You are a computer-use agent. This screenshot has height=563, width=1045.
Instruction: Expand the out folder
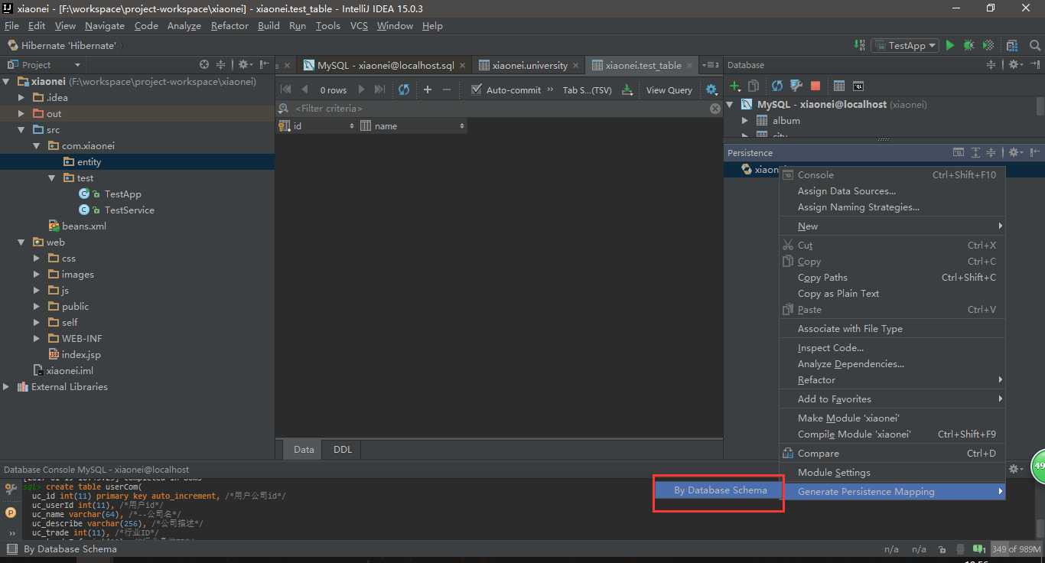click(21, 113)
